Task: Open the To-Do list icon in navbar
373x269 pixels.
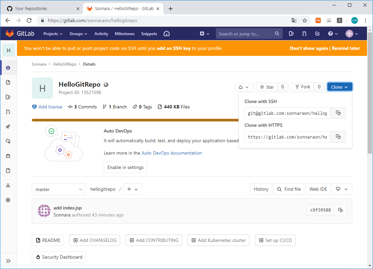Action: pyautogui.click(x=317, y=33)
